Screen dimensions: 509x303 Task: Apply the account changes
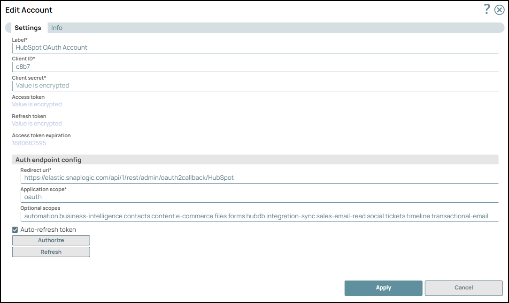[383, 288]
